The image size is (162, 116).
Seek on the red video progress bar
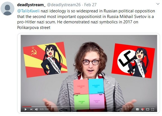point(27,106)
